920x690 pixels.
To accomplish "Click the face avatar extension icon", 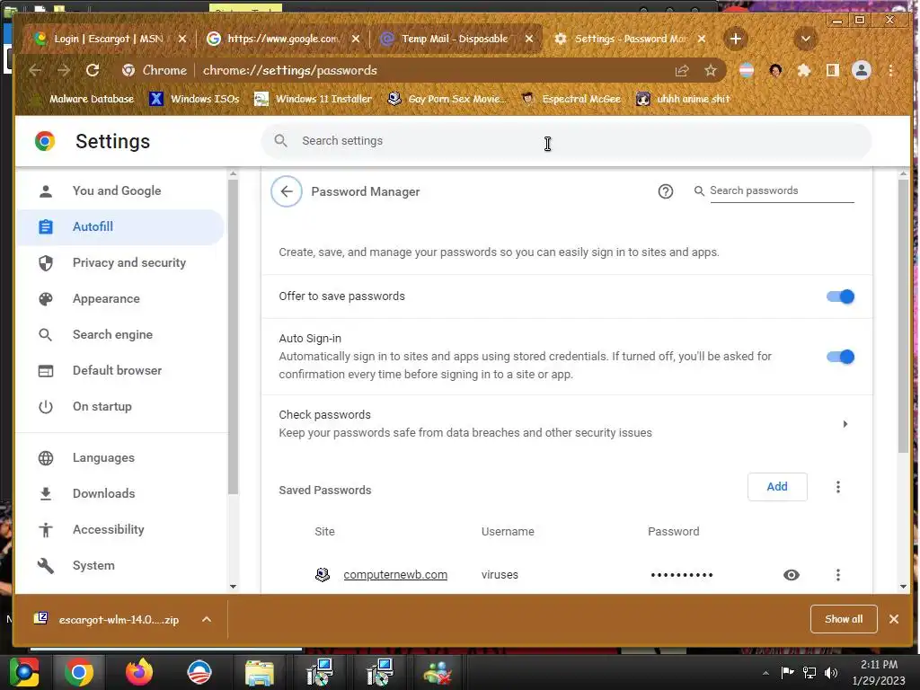I will (x=775, y=70).
